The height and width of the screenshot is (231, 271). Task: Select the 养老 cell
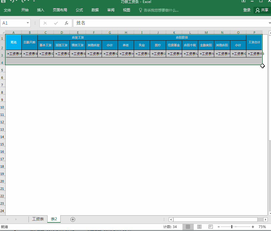pyautogui.click(x=126, y=45)
